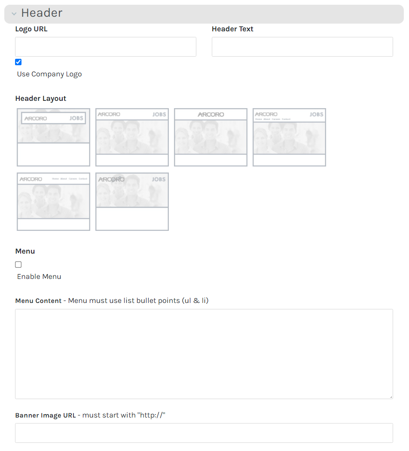Click the Banner Image URL label
Viewport: 409px width, 451px height.
46,415
